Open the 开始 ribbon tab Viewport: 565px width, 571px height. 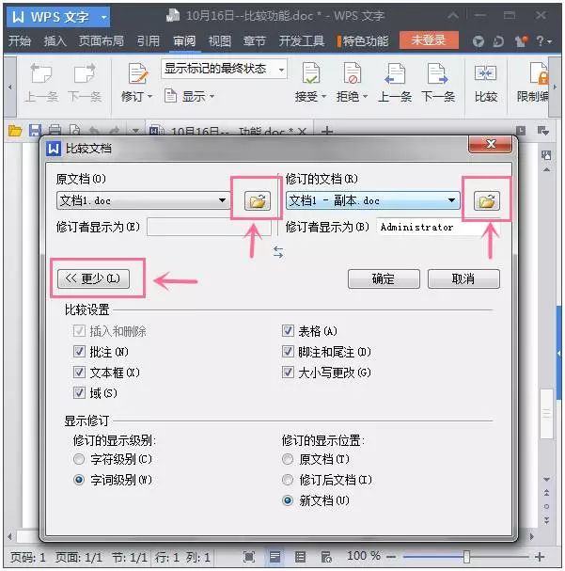coord(20,40)
